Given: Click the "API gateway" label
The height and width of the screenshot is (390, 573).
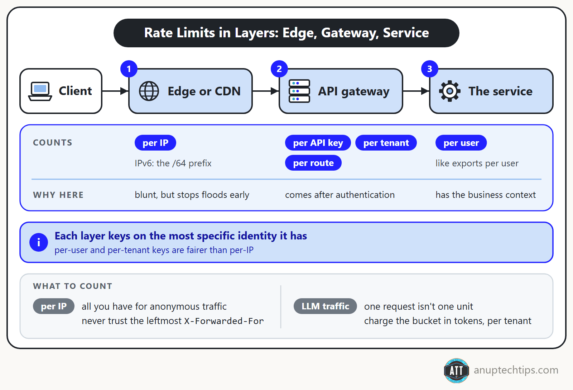Looking at the screenshot, I should (354, 91).
